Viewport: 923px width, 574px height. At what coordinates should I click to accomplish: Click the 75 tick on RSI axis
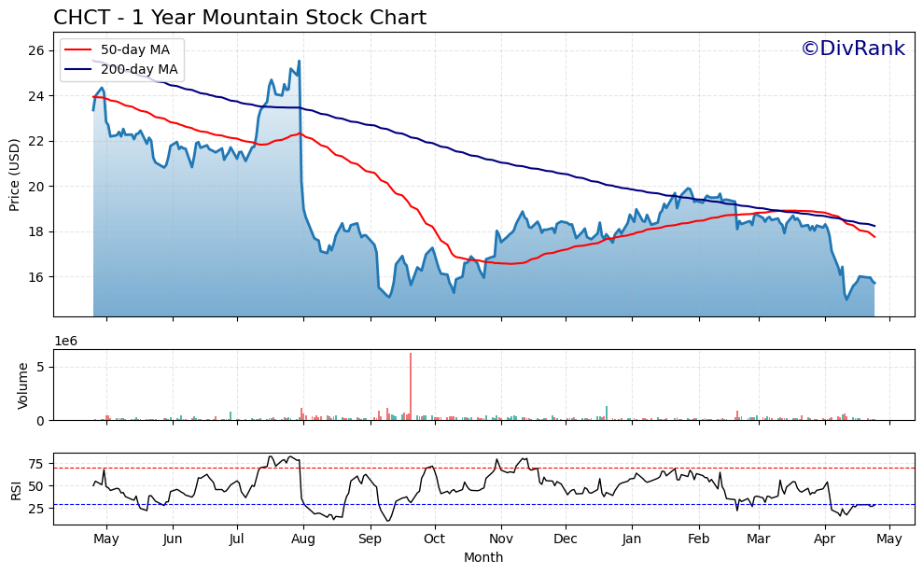(35, 464)
